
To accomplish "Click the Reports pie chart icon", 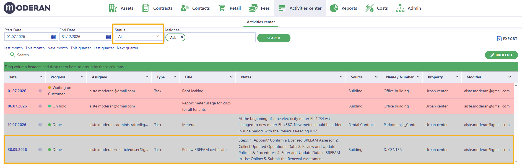I will [334, 8].
